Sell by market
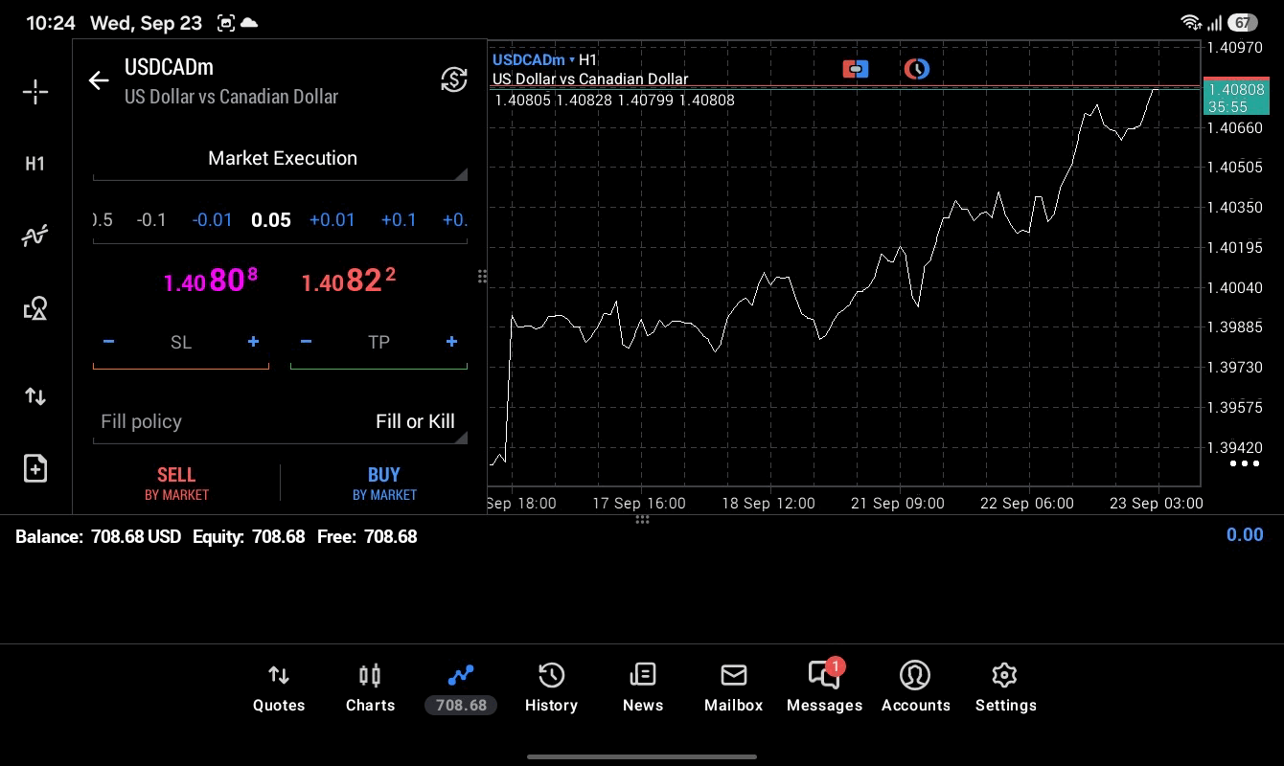1284x766 pixels. [x=176, y=484]
